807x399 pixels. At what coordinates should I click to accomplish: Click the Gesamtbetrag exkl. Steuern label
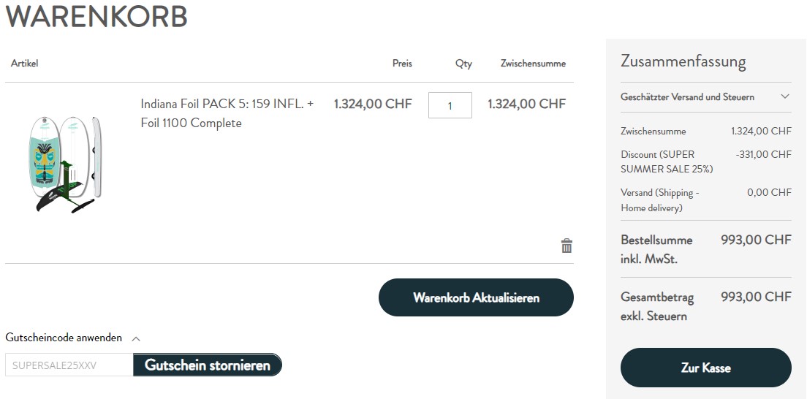pos(657,306)
